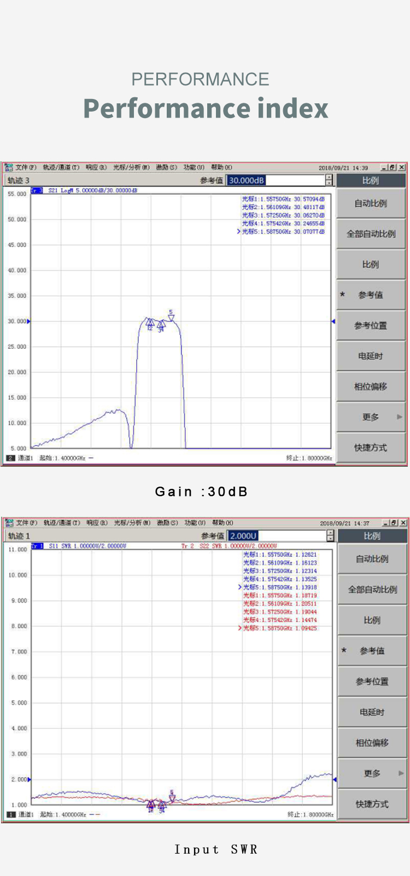Open the 光标/分析 menu in the SWR window
Screen dimensions: 410x876
point(132,523)
